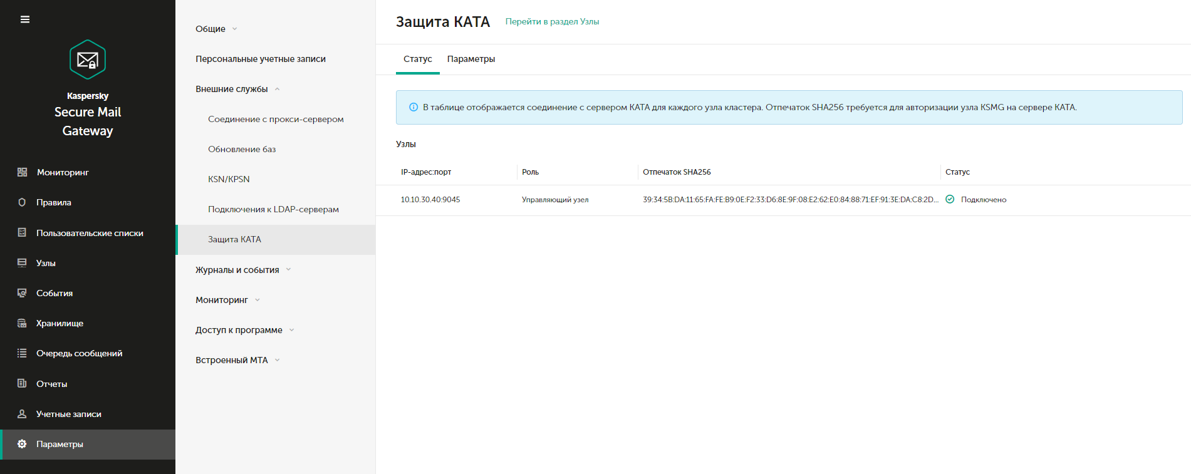Go to Пользовательские списки
Viewport: 1191px width, 474px height.
(x=90, y=233)
